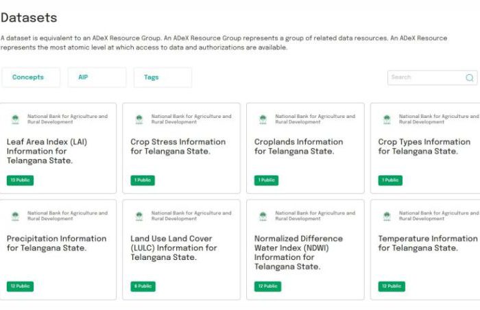
Task: Click 12 Public badge on NDWI card
Action: pyautogui.click(x=267, y=286)
